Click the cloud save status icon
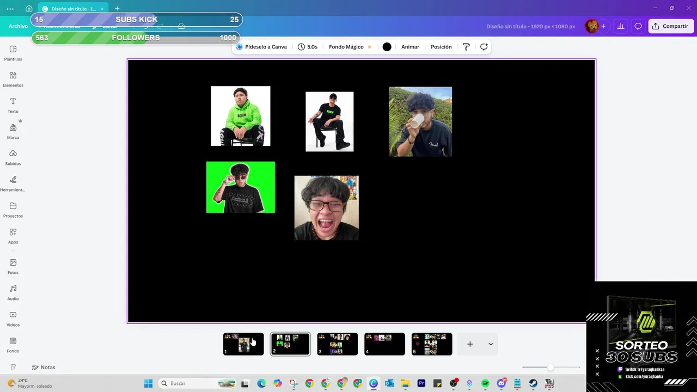 [181, 26]
